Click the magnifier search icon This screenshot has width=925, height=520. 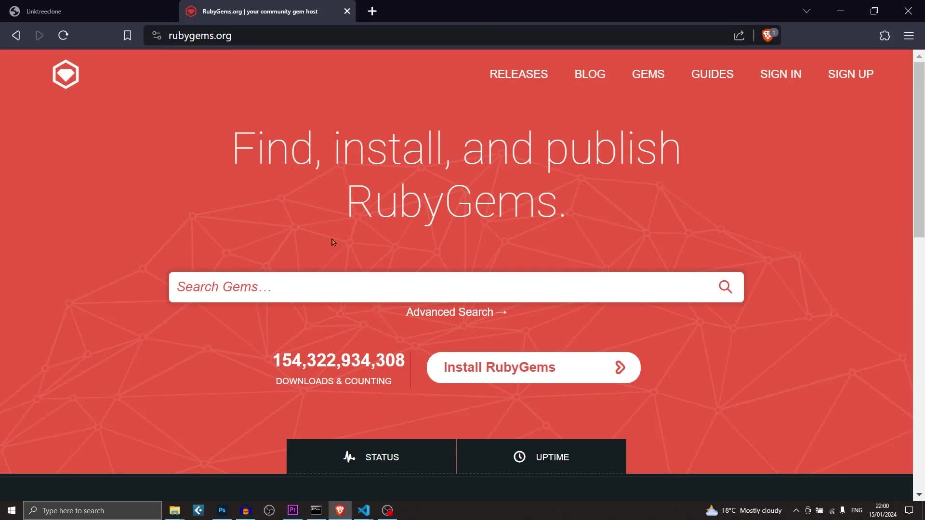point(726,287)
